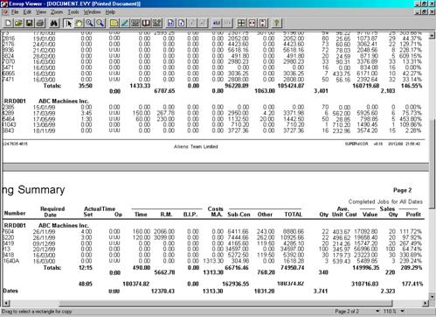436x317 pixels.
Task: Select the hand scroll tool
Action: [79, 23]
